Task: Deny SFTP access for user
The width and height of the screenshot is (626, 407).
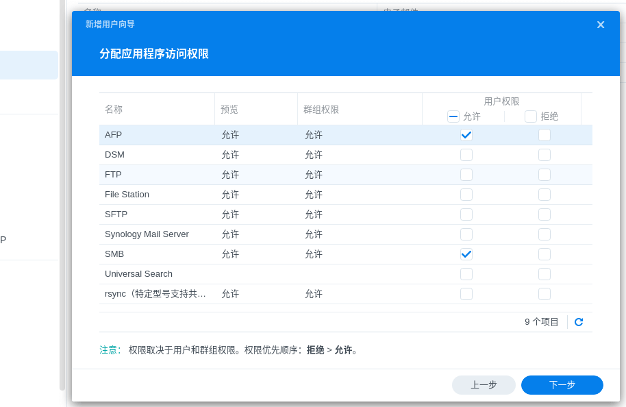Action: [x=544, y=214]
